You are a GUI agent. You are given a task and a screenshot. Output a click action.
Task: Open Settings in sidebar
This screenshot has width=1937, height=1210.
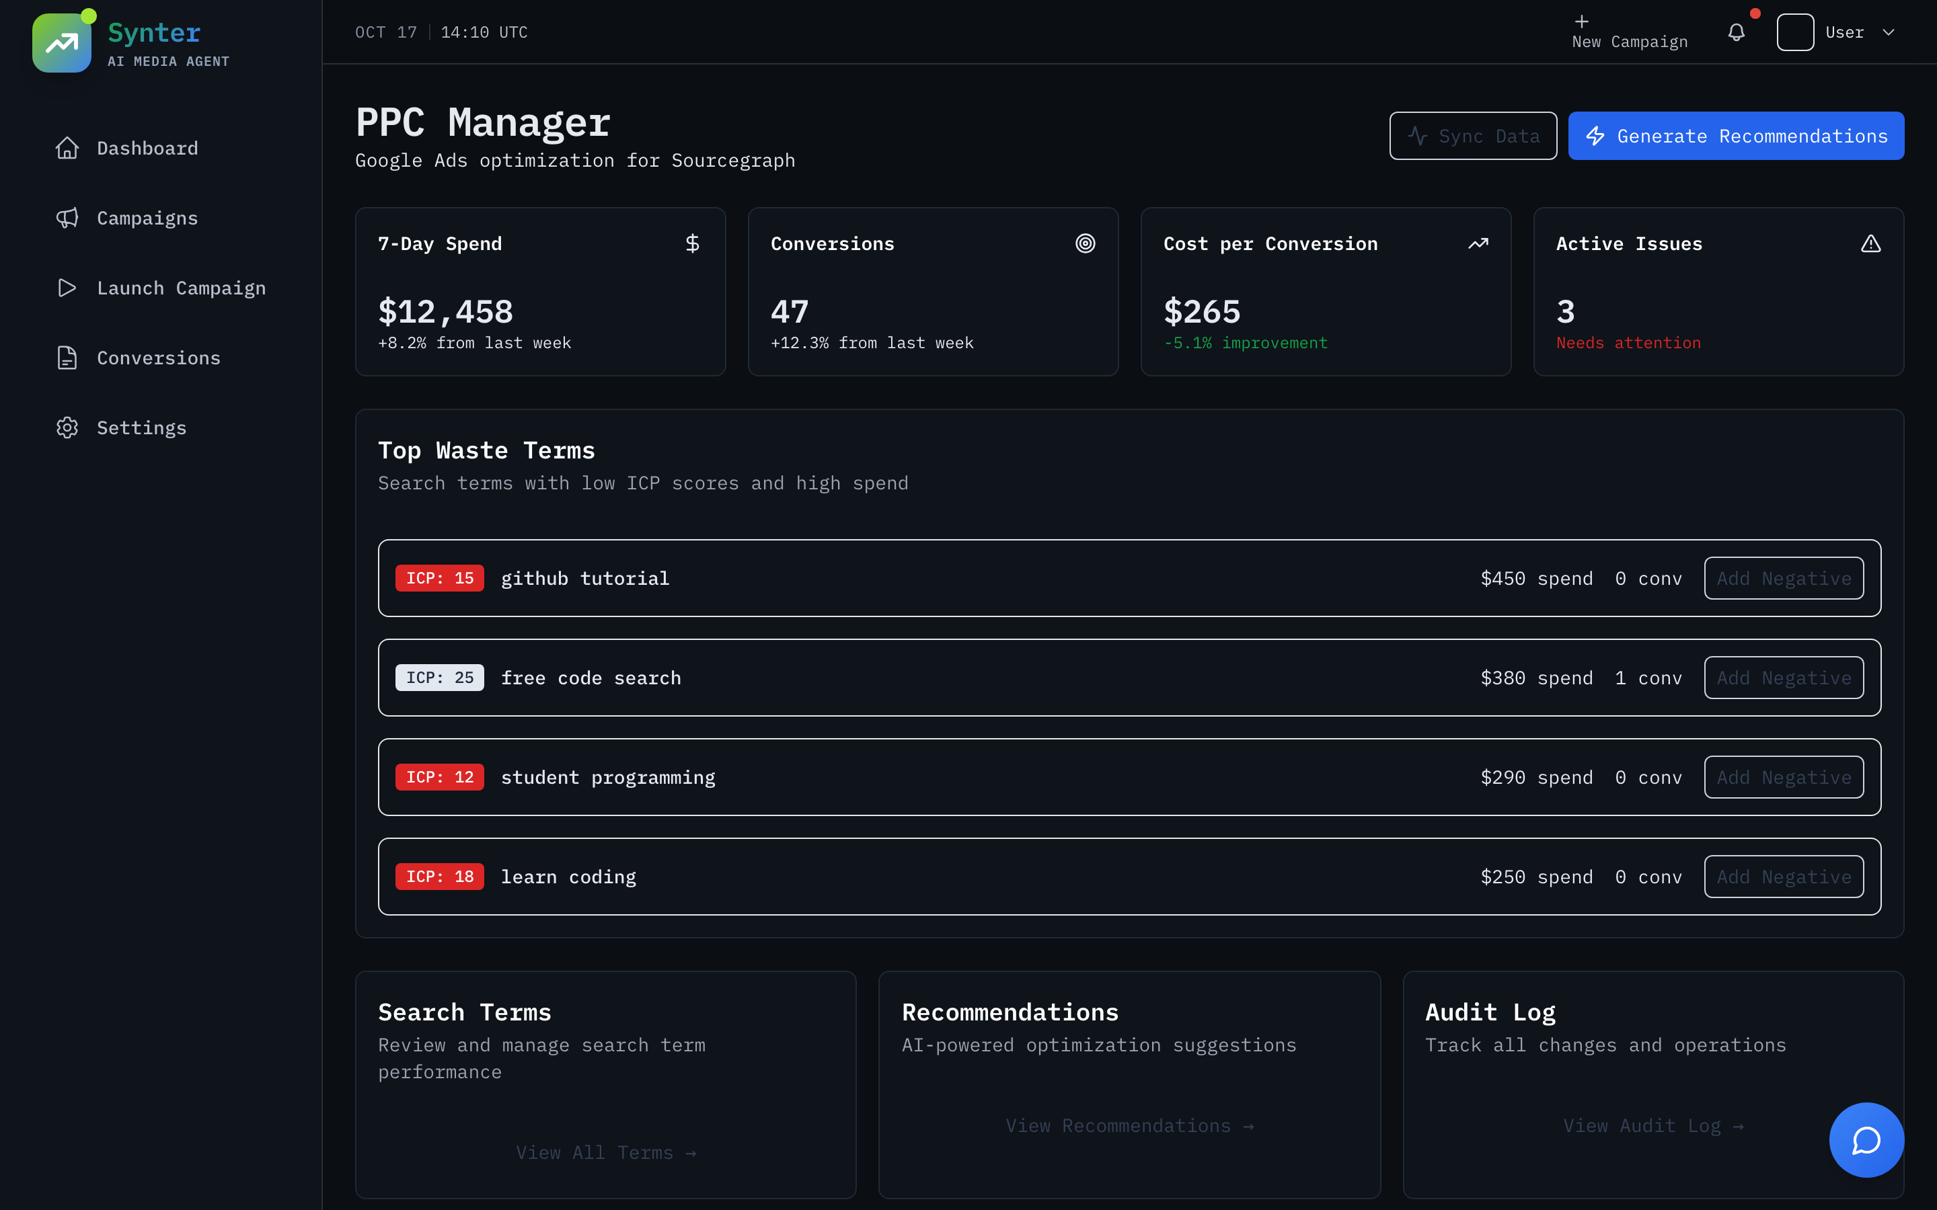tap(161, 428)
